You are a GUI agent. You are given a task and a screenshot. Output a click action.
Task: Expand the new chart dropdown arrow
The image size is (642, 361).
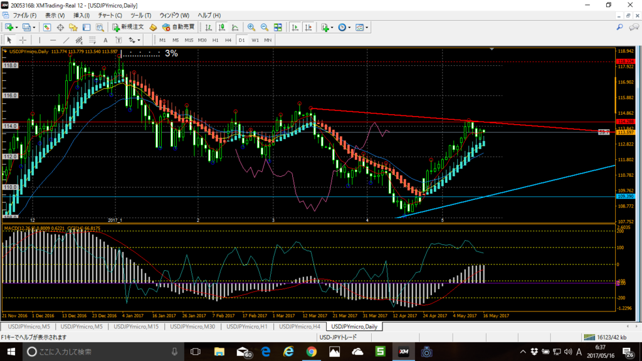(x=16, y=28)
